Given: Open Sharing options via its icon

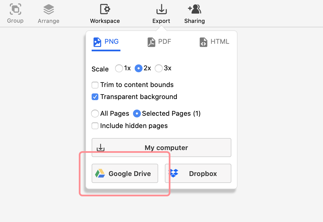Looking at the screenshot, I should tap(194, 9).
